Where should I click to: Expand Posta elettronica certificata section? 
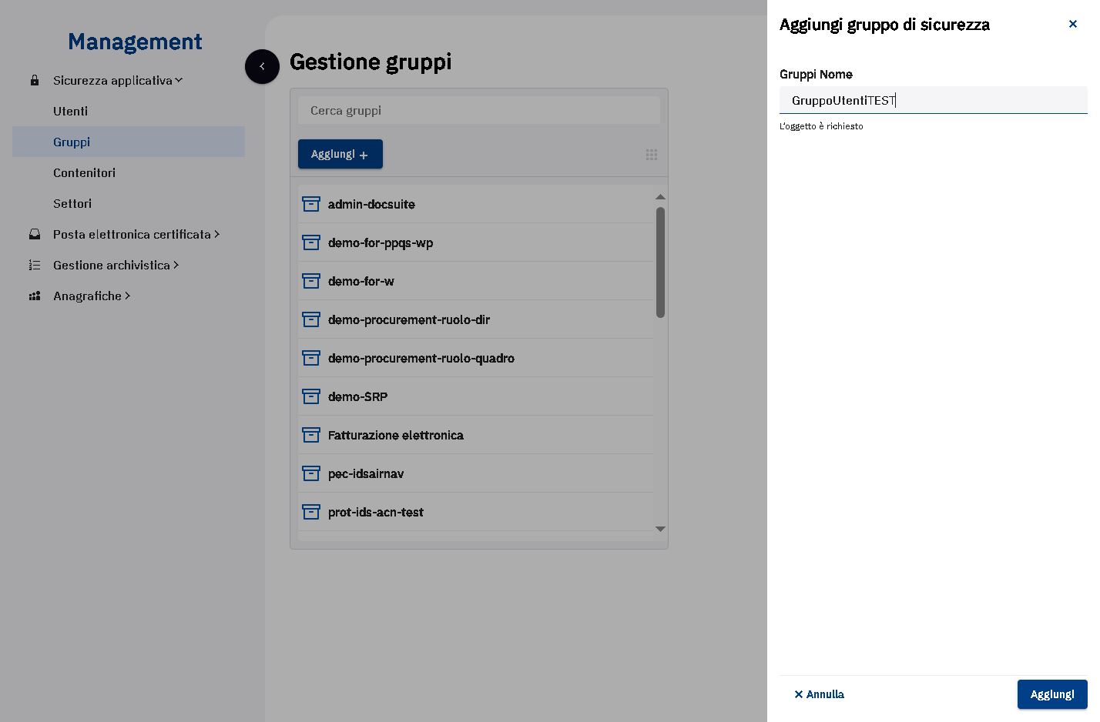click(x=217, y=234)
